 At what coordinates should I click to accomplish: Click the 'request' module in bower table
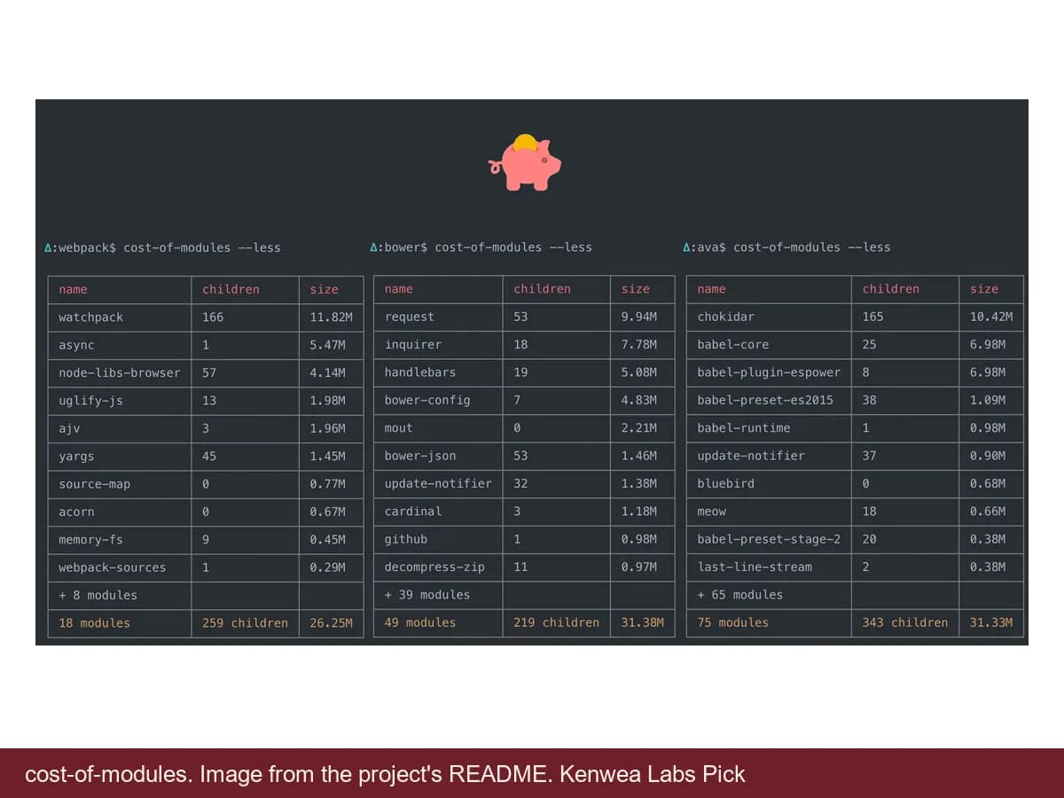(x=410, y=317)
